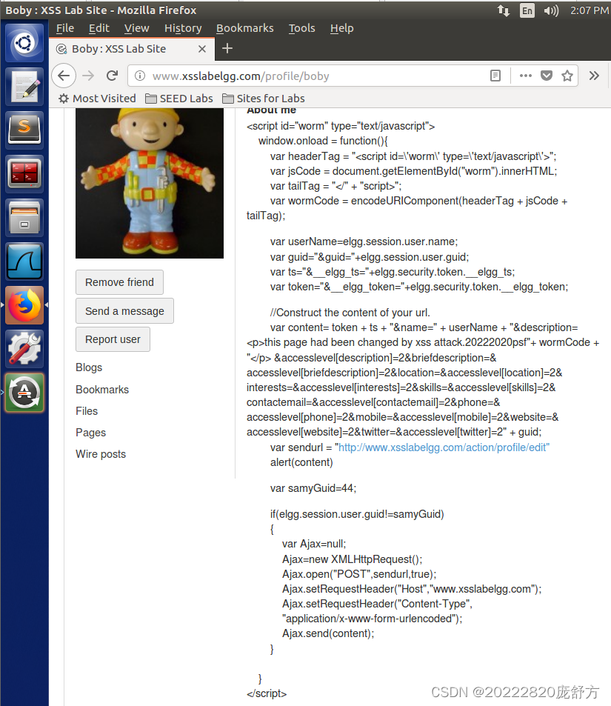Viewport: 611px width, 706px height.
Task: Select the Boby : XSS Lab Site tab
Action: coord(132,49)
